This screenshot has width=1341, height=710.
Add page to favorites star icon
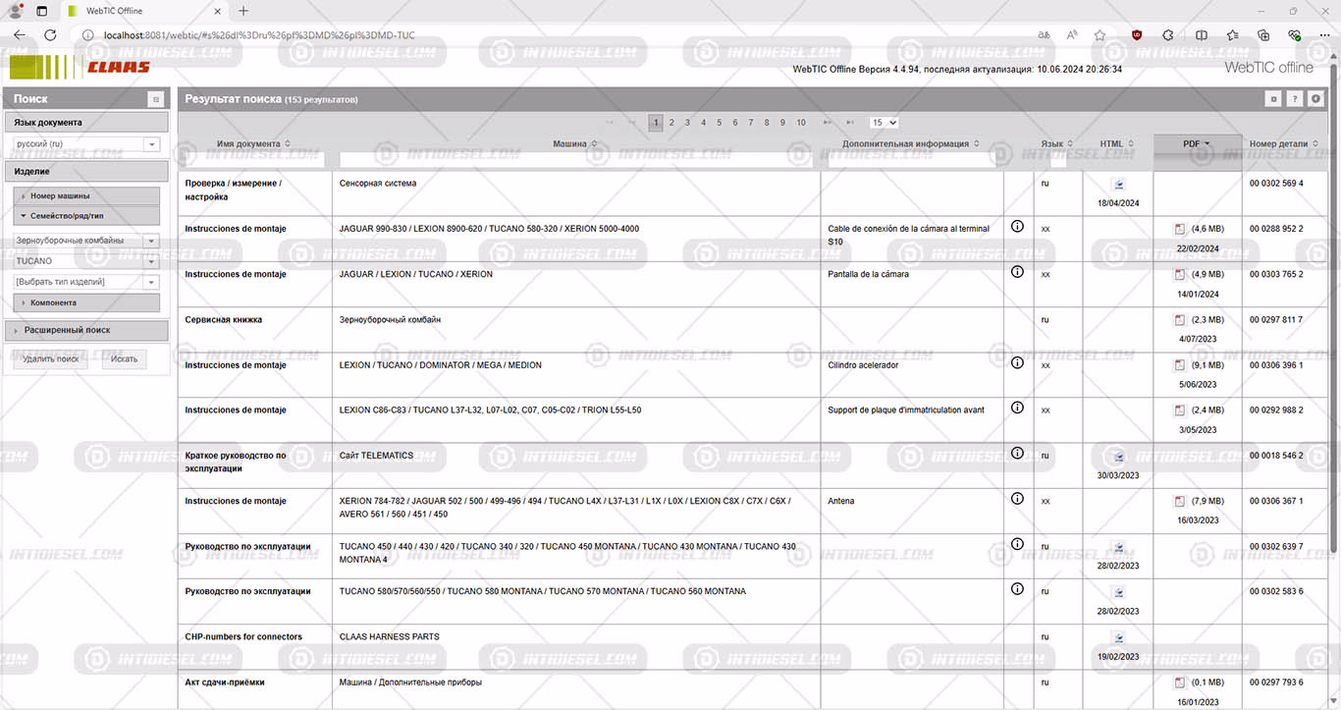click(1100, 35)
